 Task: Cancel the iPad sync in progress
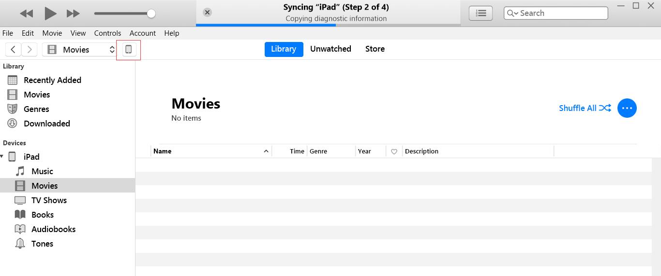[x=207, y=13]
